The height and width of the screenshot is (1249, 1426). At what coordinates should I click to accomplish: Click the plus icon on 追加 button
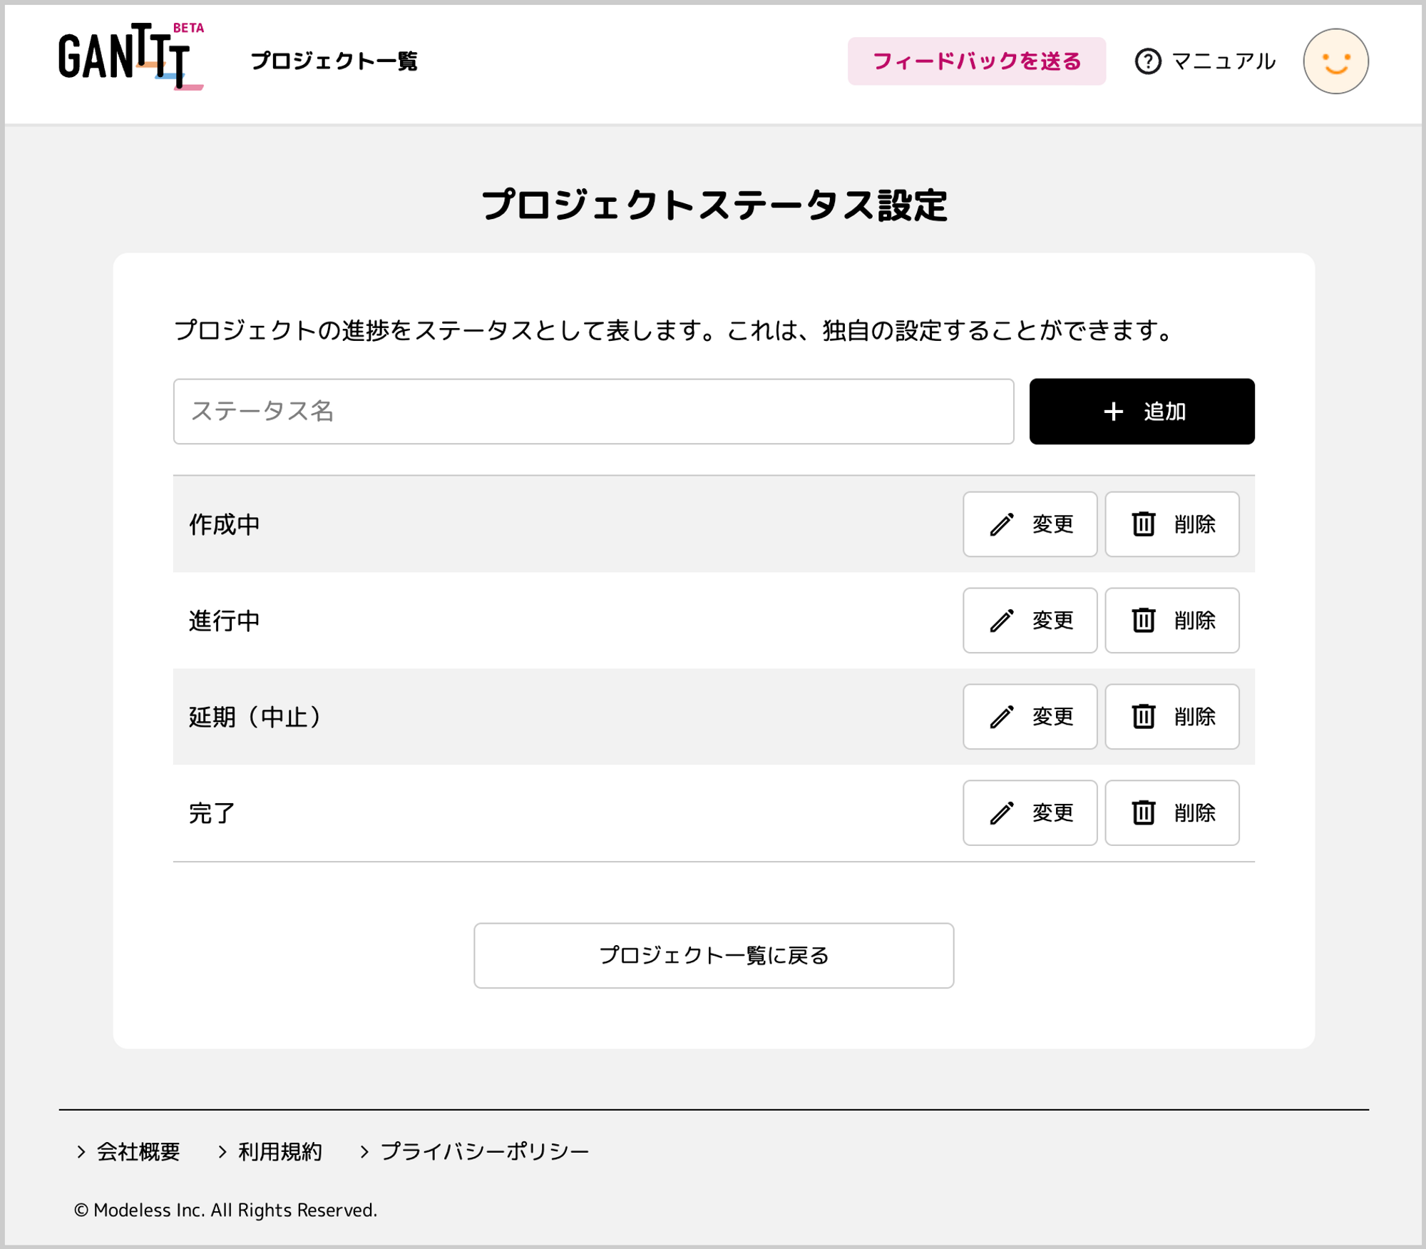(x=1113, y=412)
